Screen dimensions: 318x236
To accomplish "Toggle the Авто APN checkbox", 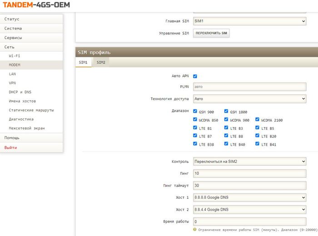I will tap(195, 76).
